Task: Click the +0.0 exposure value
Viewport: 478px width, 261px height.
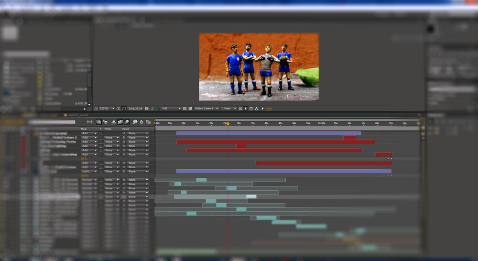Action: tap(269, 109)
